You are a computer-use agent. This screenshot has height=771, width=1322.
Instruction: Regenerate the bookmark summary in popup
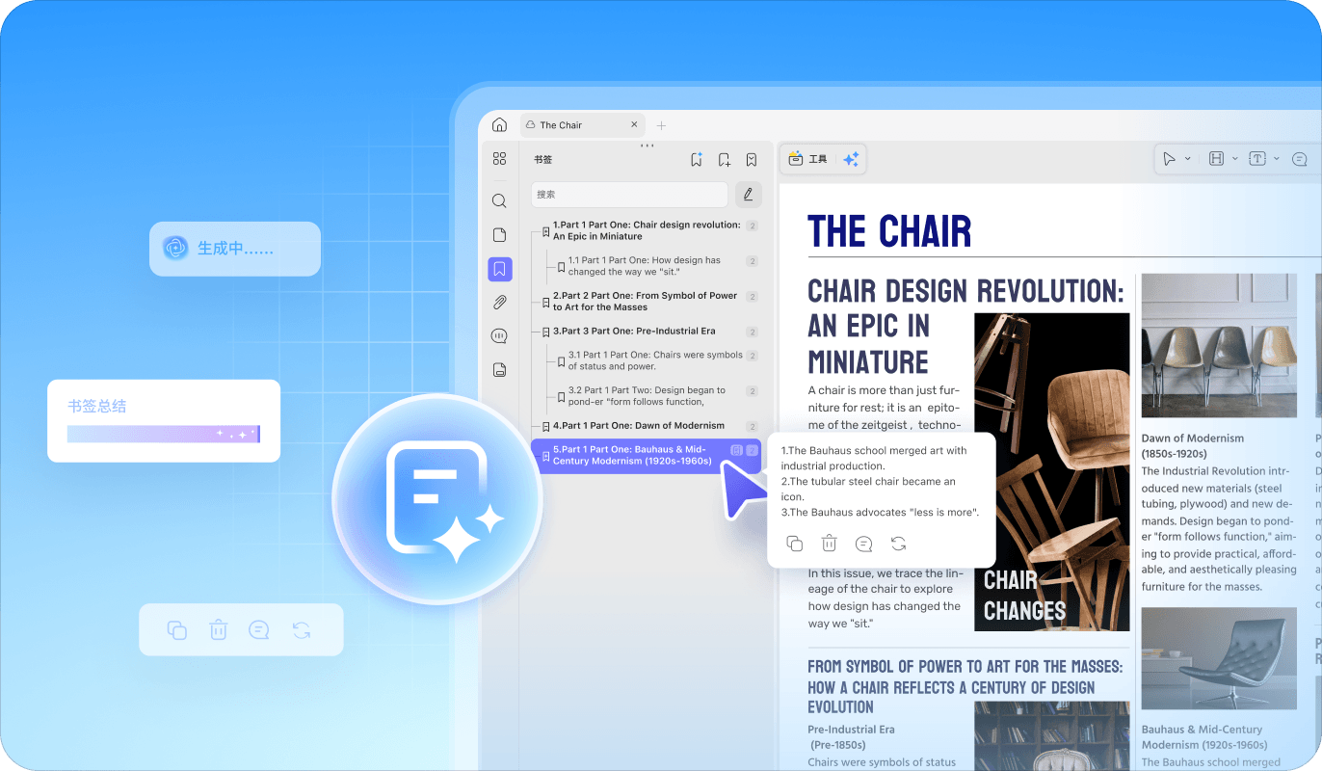pos(898,544)
